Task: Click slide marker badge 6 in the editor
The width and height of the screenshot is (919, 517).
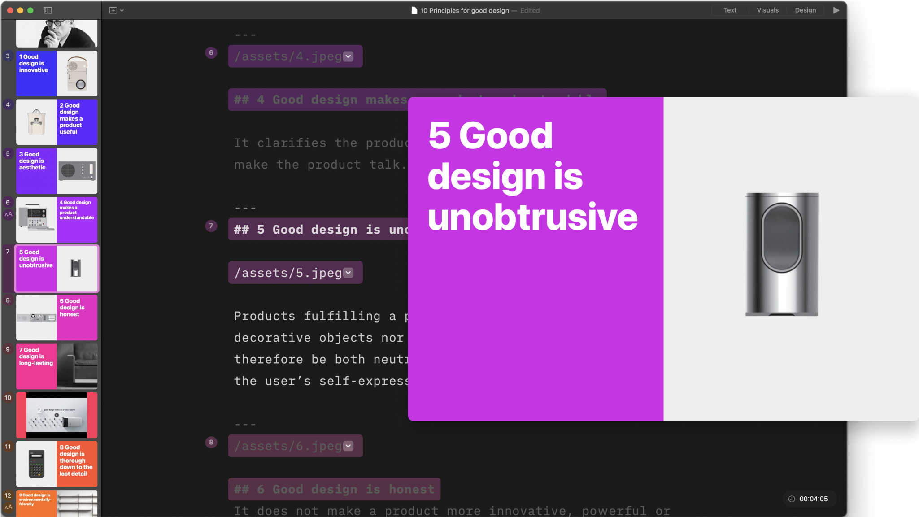Action: click(x=211, y=52)
